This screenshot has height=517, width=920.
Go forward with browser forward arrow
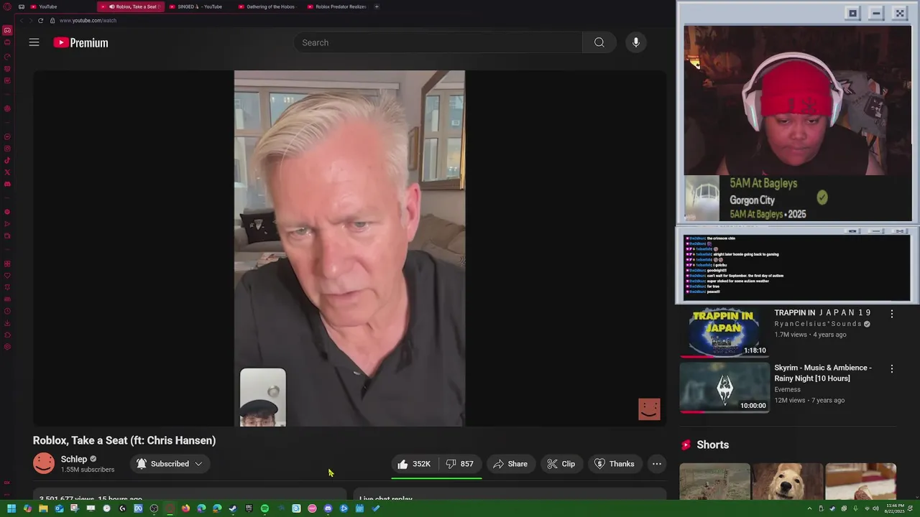30,20
